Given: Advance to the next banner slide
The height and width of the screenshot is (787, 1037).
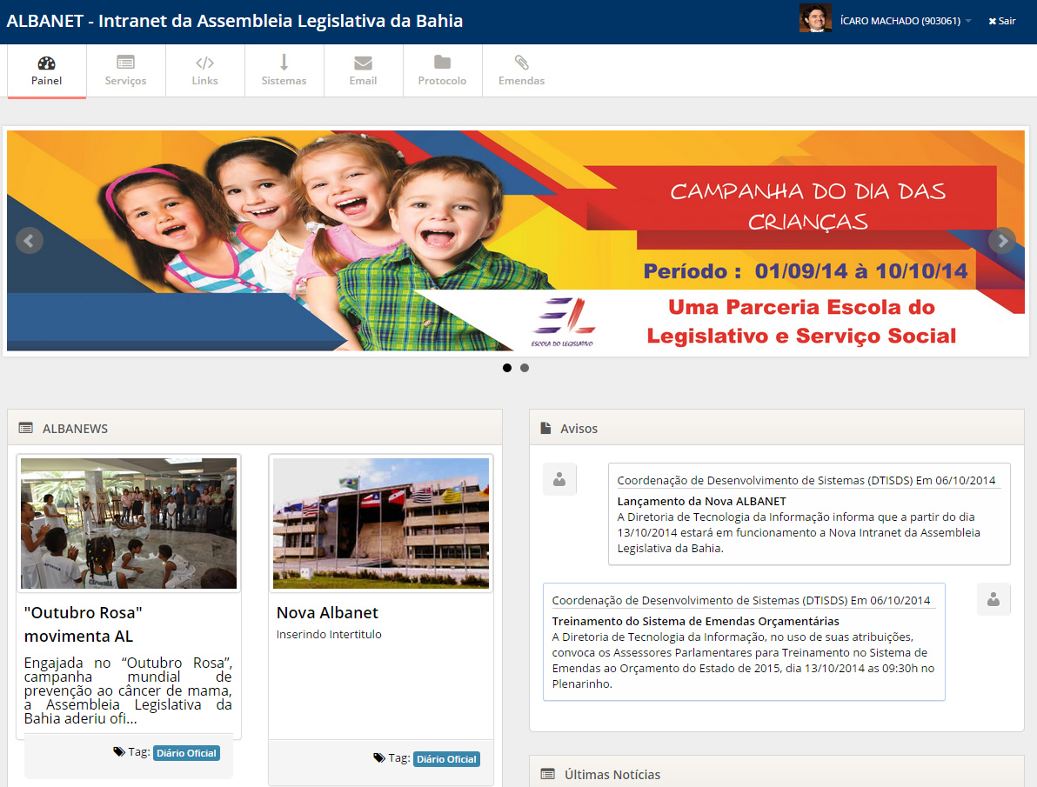Looking at the screenshot, I should click(1002, 240).
